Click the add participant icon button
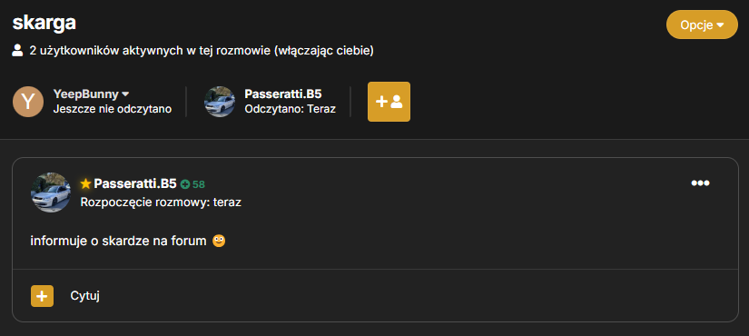 (389, 102)
